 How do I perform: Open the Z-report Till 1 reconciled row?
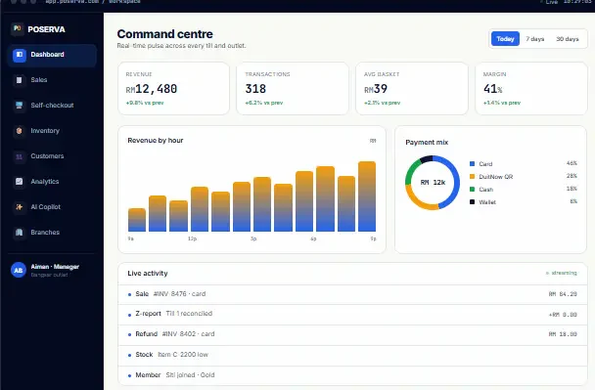pyautogui.click(x=352, y=314)
